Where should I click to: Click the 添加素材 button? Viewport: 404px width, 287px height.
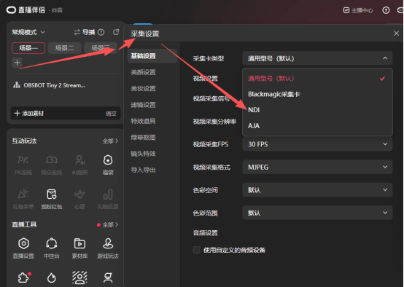point(29,113)
